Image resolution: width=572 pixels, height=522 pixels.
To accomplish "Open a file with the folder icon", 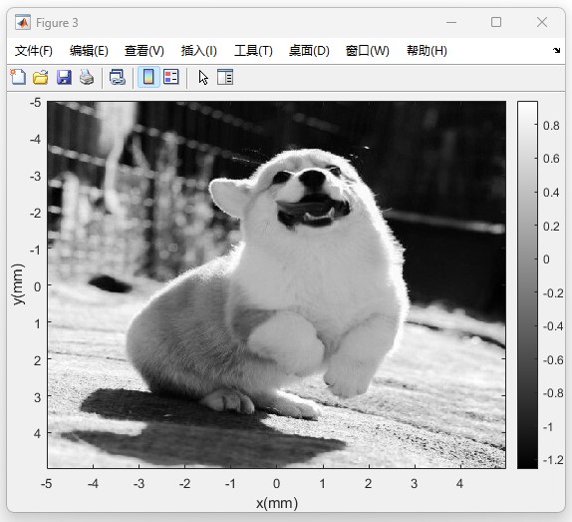I will 41,77.
